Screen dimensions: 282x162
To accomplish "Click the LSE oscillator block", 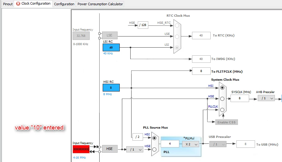I will click(x=110, y=35).
